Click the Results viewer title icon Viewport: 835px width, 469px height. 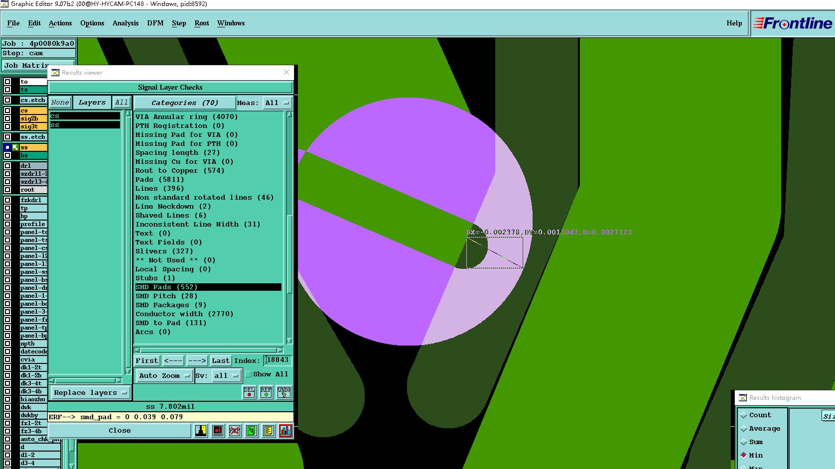pos(55,73)
